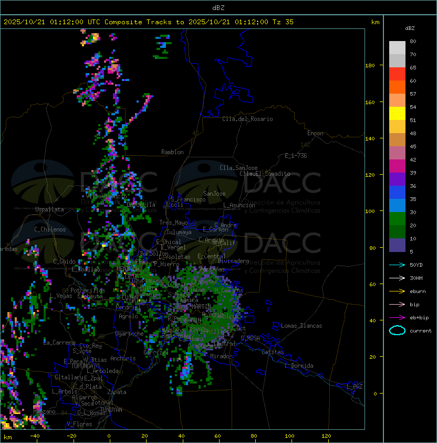Screen dimensions: 437x443
Task: Click the Anchoris map label
Action: tap(123, 358)
